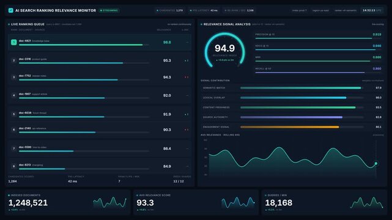The height and width of the screenshot is (220, 392).
Task: Click the 14:32:13 UTC clock
Action: [372, 10]
